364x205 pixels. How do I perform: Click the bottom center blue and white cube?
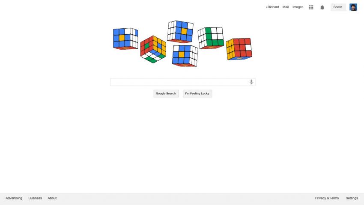point(185,56)
